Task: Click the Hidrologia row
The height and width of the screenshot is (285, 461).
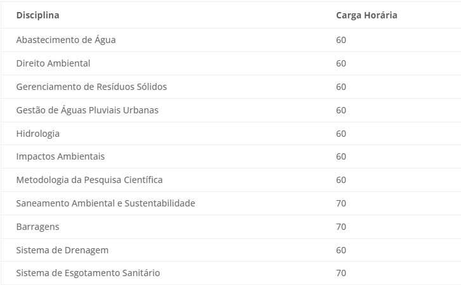Action: (x=231, y=134)
